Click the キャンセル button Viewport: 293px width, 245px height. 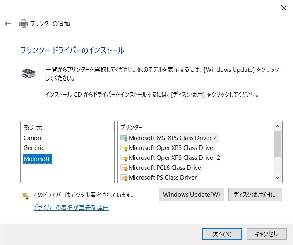pos(267,234)
